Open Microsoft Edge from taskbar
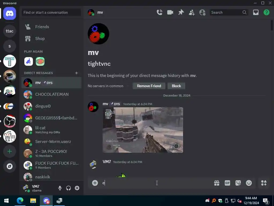 tap(20, 201)
